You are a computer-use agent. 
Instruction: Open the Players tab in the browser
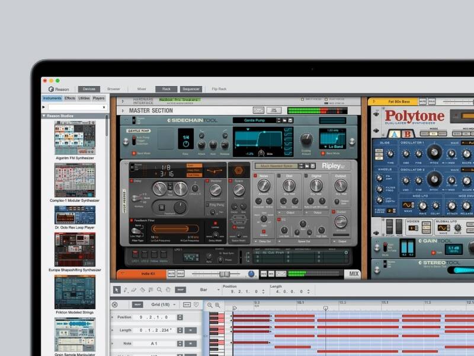(x=98, y=98)
